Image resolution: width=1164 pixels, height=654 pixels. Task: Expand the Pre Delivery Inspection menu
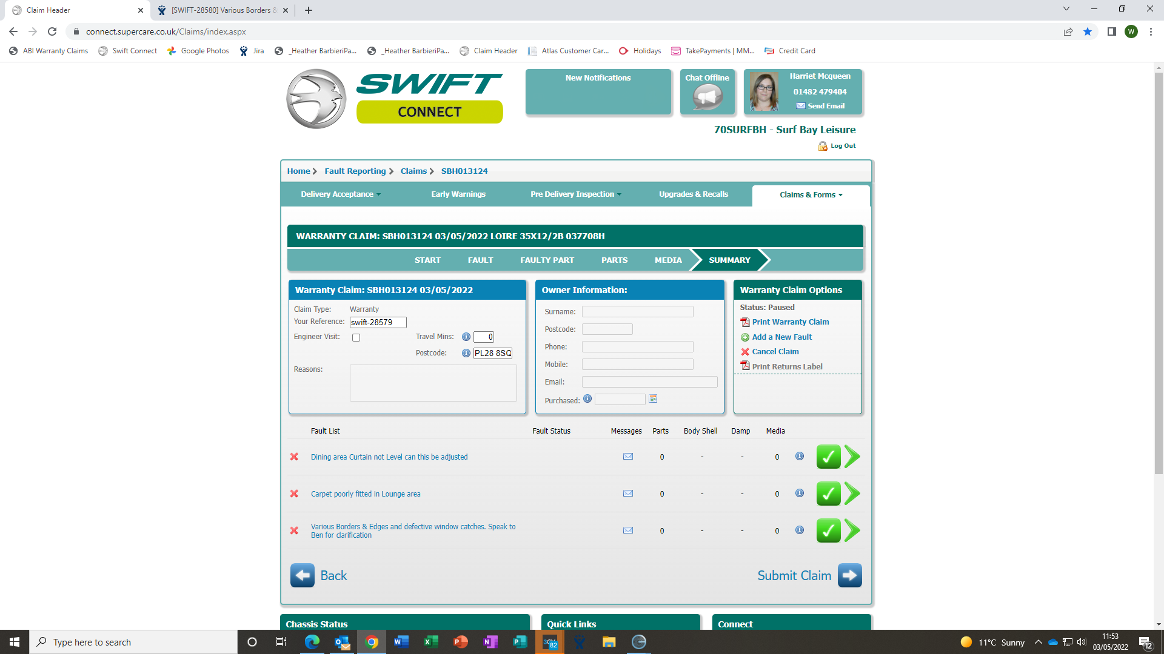pyautogui.click(x=575, y=194)
